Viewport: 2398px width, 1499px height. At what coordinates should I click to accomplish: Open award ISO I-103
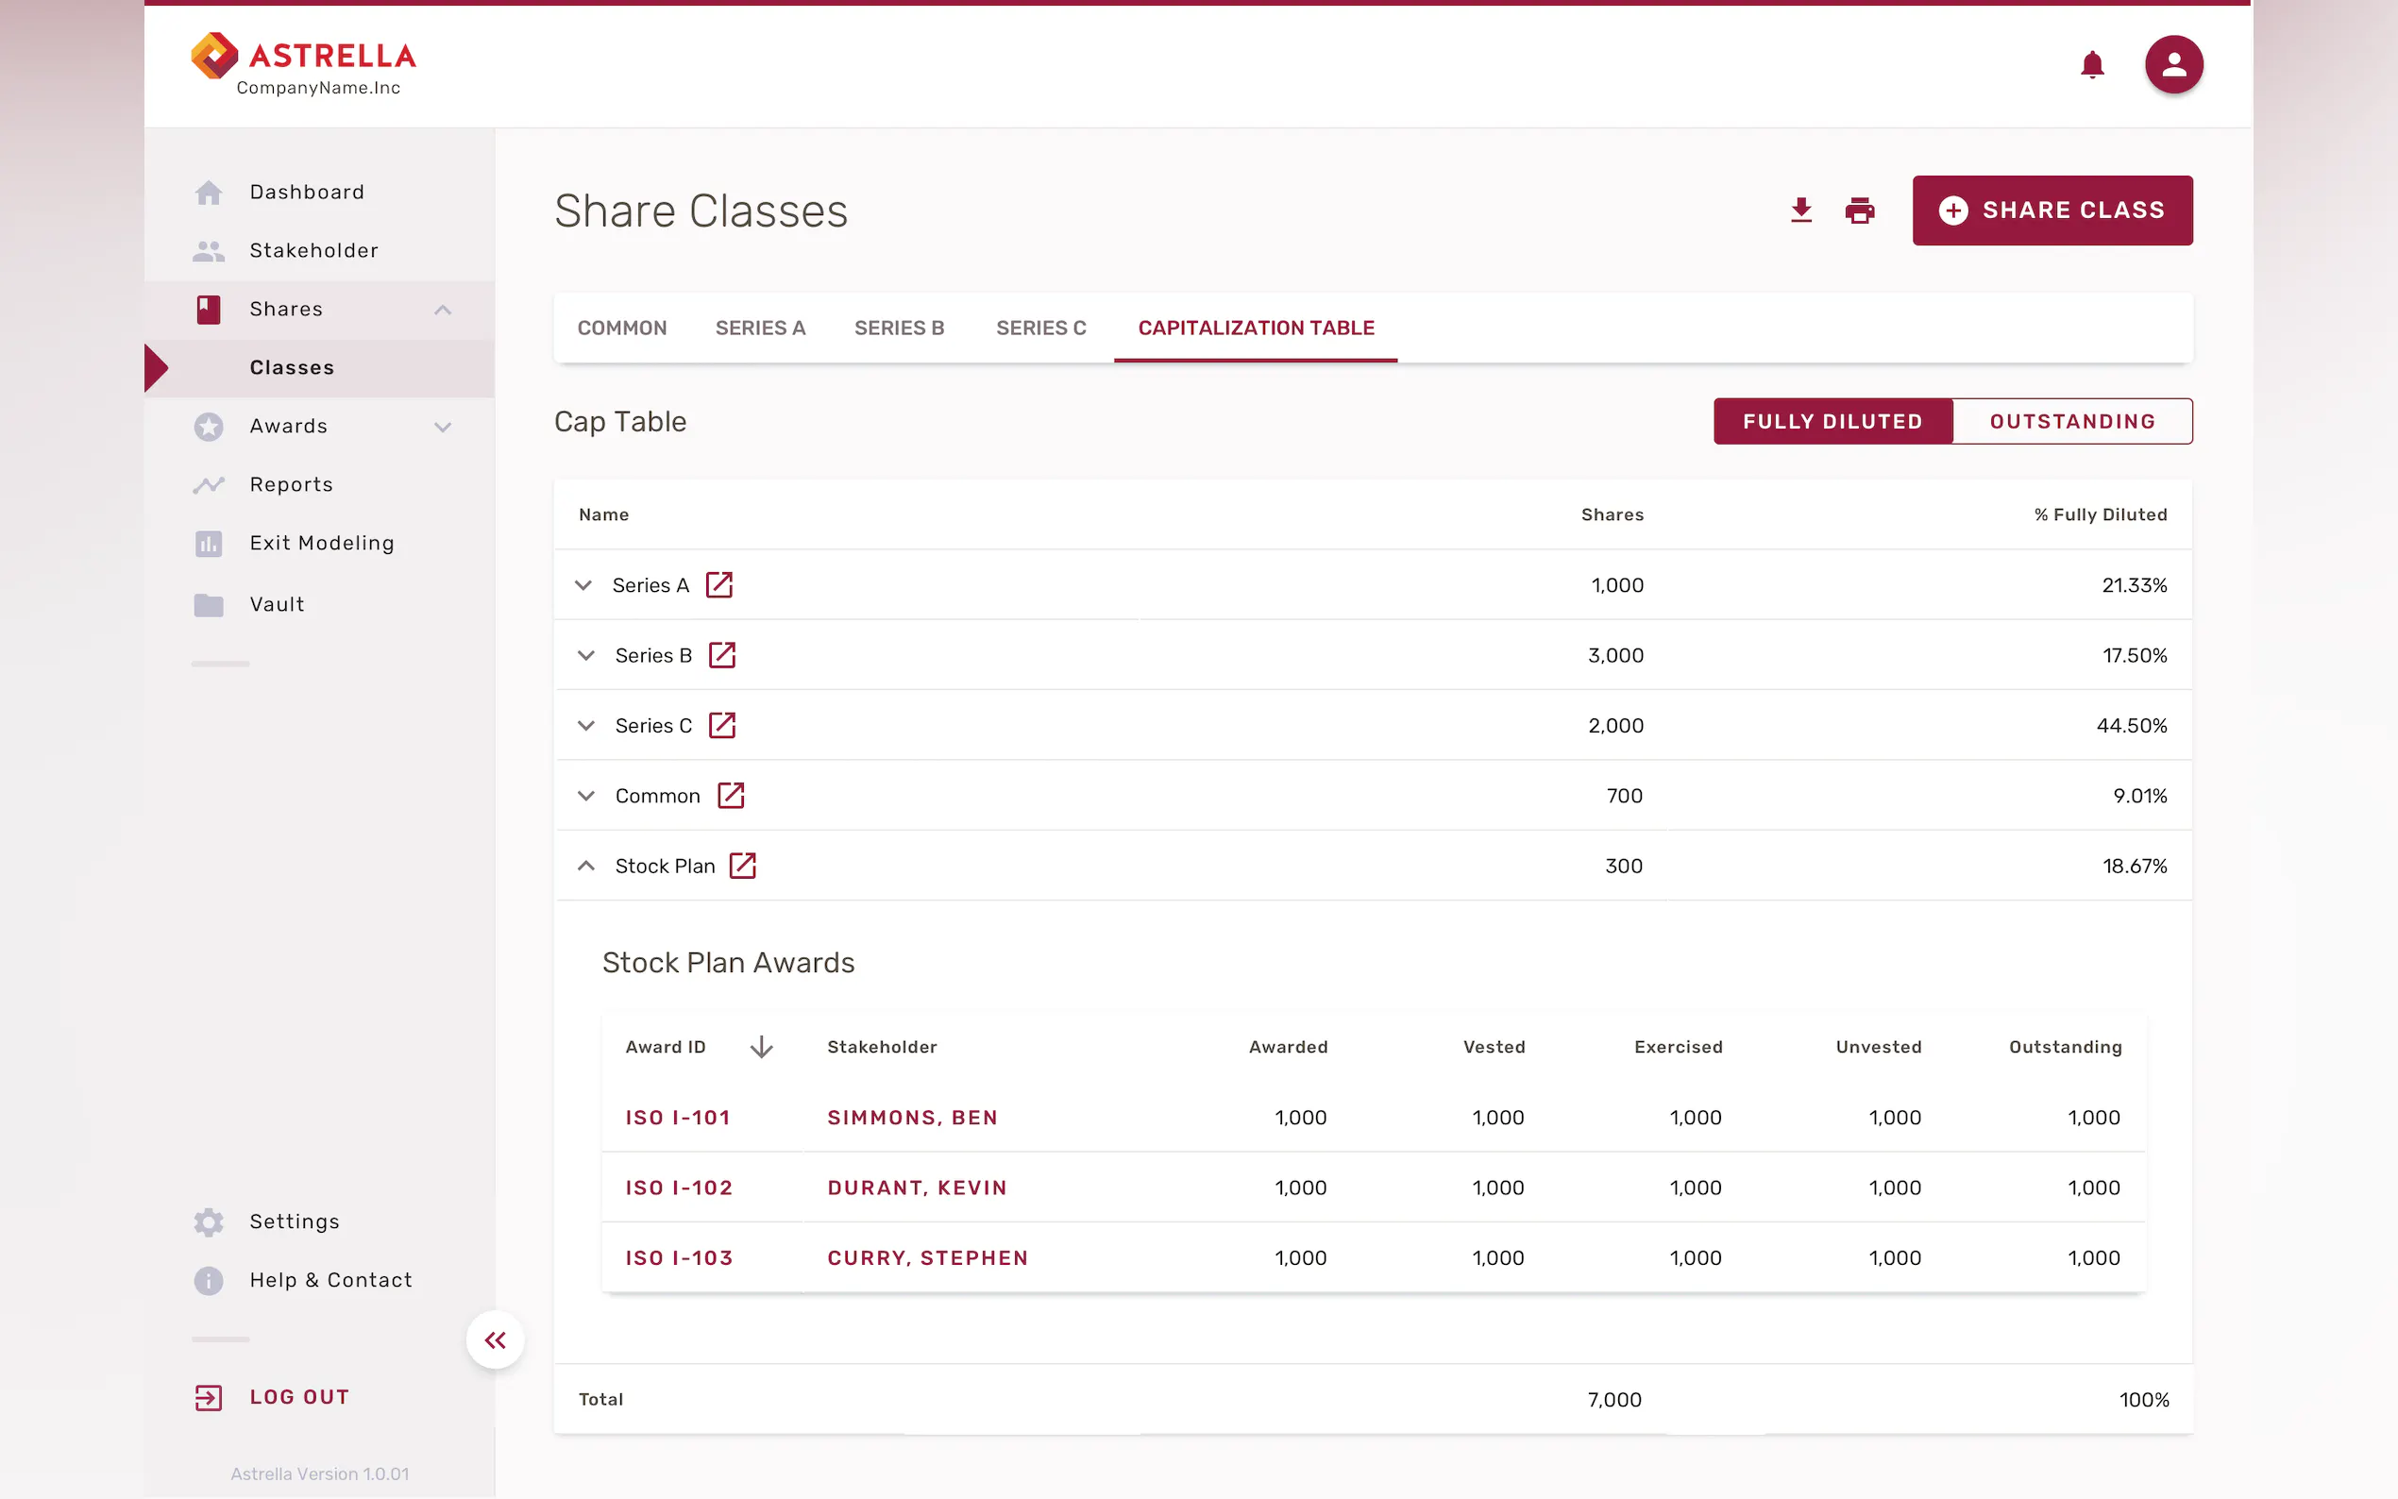(679, 1258)
